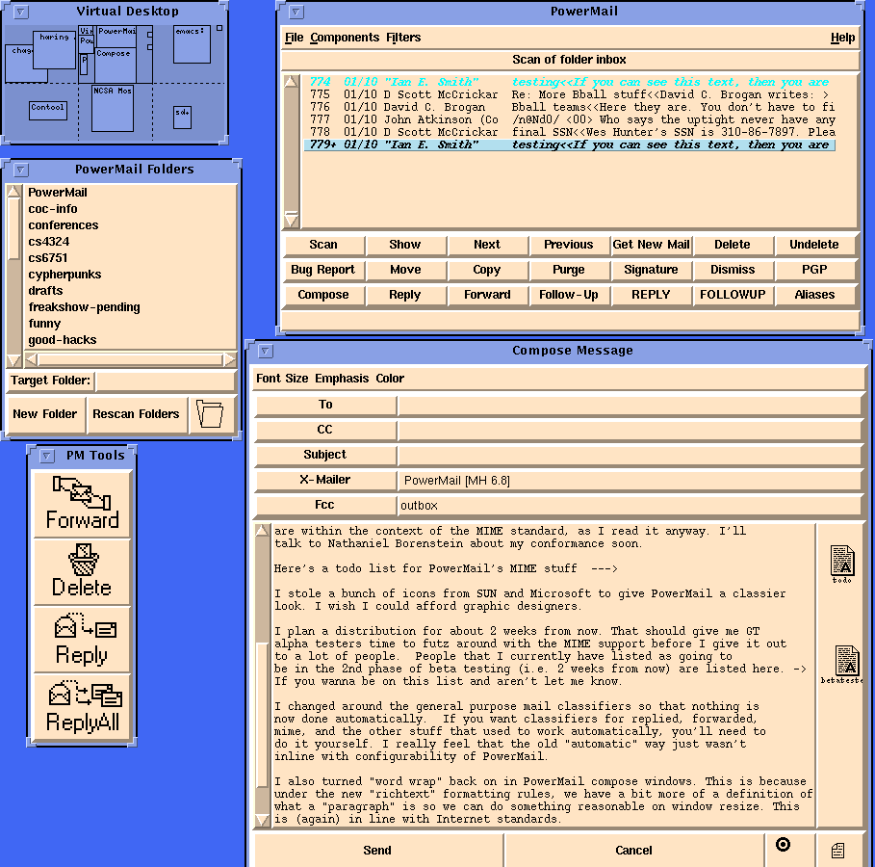Open the Color menu in Compose Message
Image resolution: width=875 pixels, height=867 pixels.
click(x=390, y=379)
